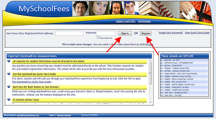
Task: Click the Register button
Action: coord(146,33)
